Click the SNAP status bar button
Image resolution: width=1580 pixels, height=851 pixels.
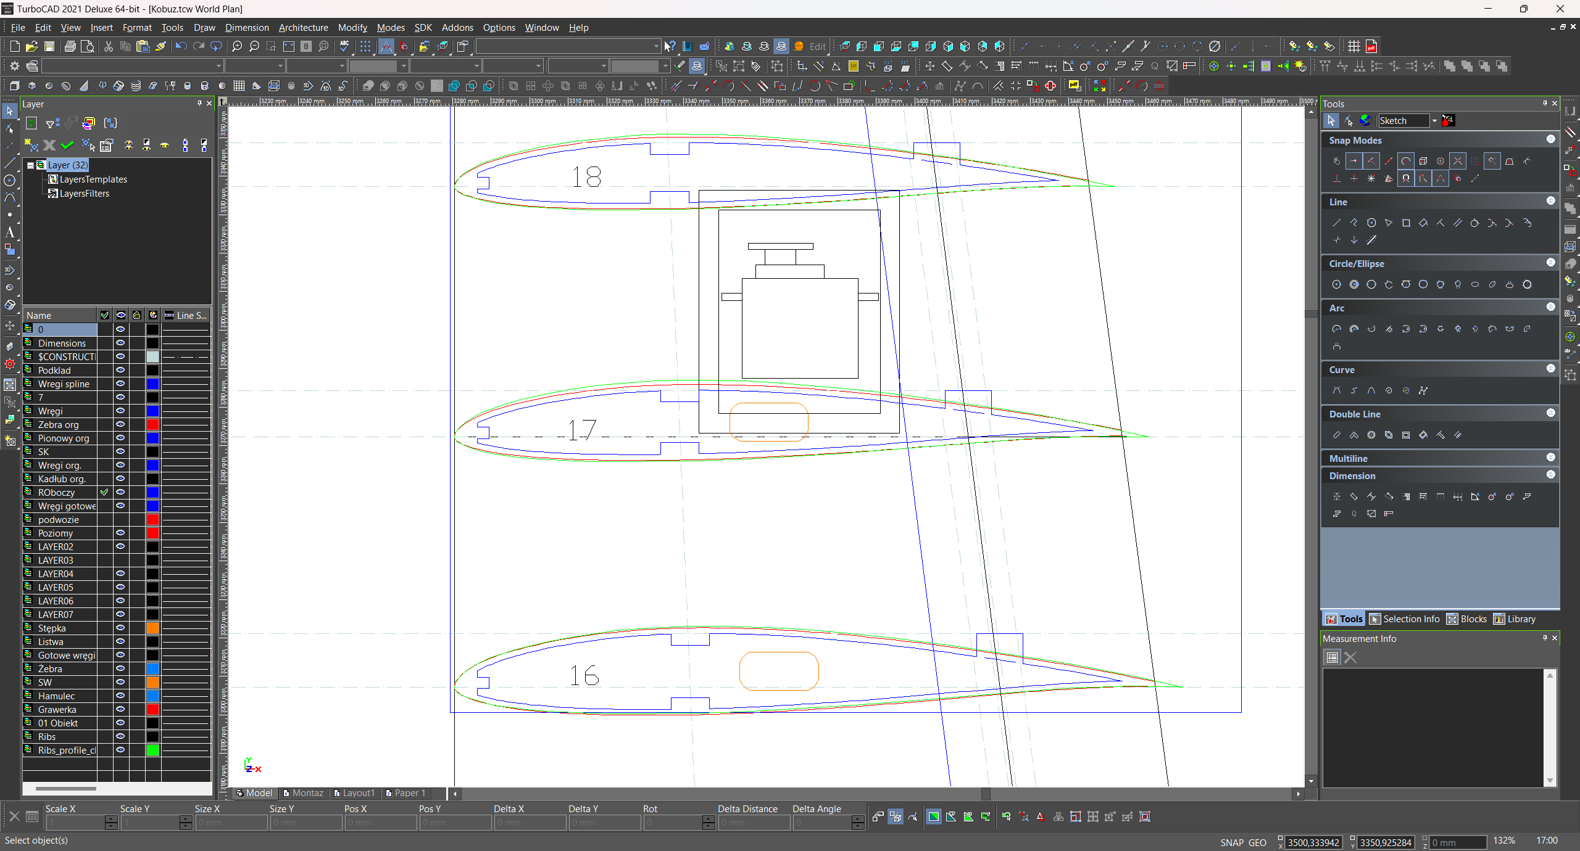click(1231, 842)
